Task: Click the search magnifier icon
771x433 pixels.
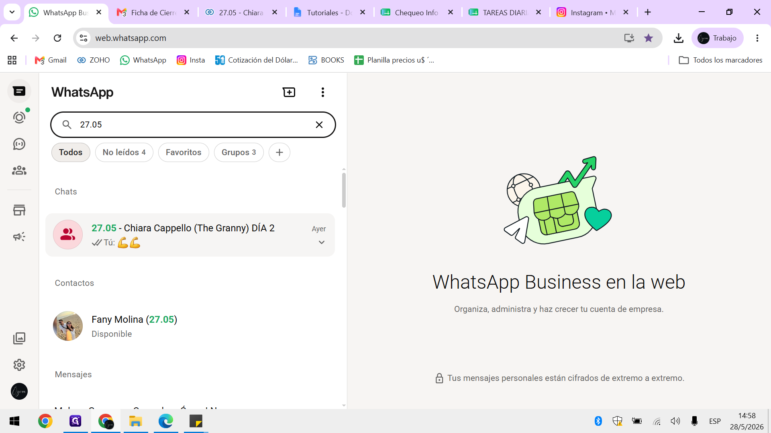Action: point(67,125)
